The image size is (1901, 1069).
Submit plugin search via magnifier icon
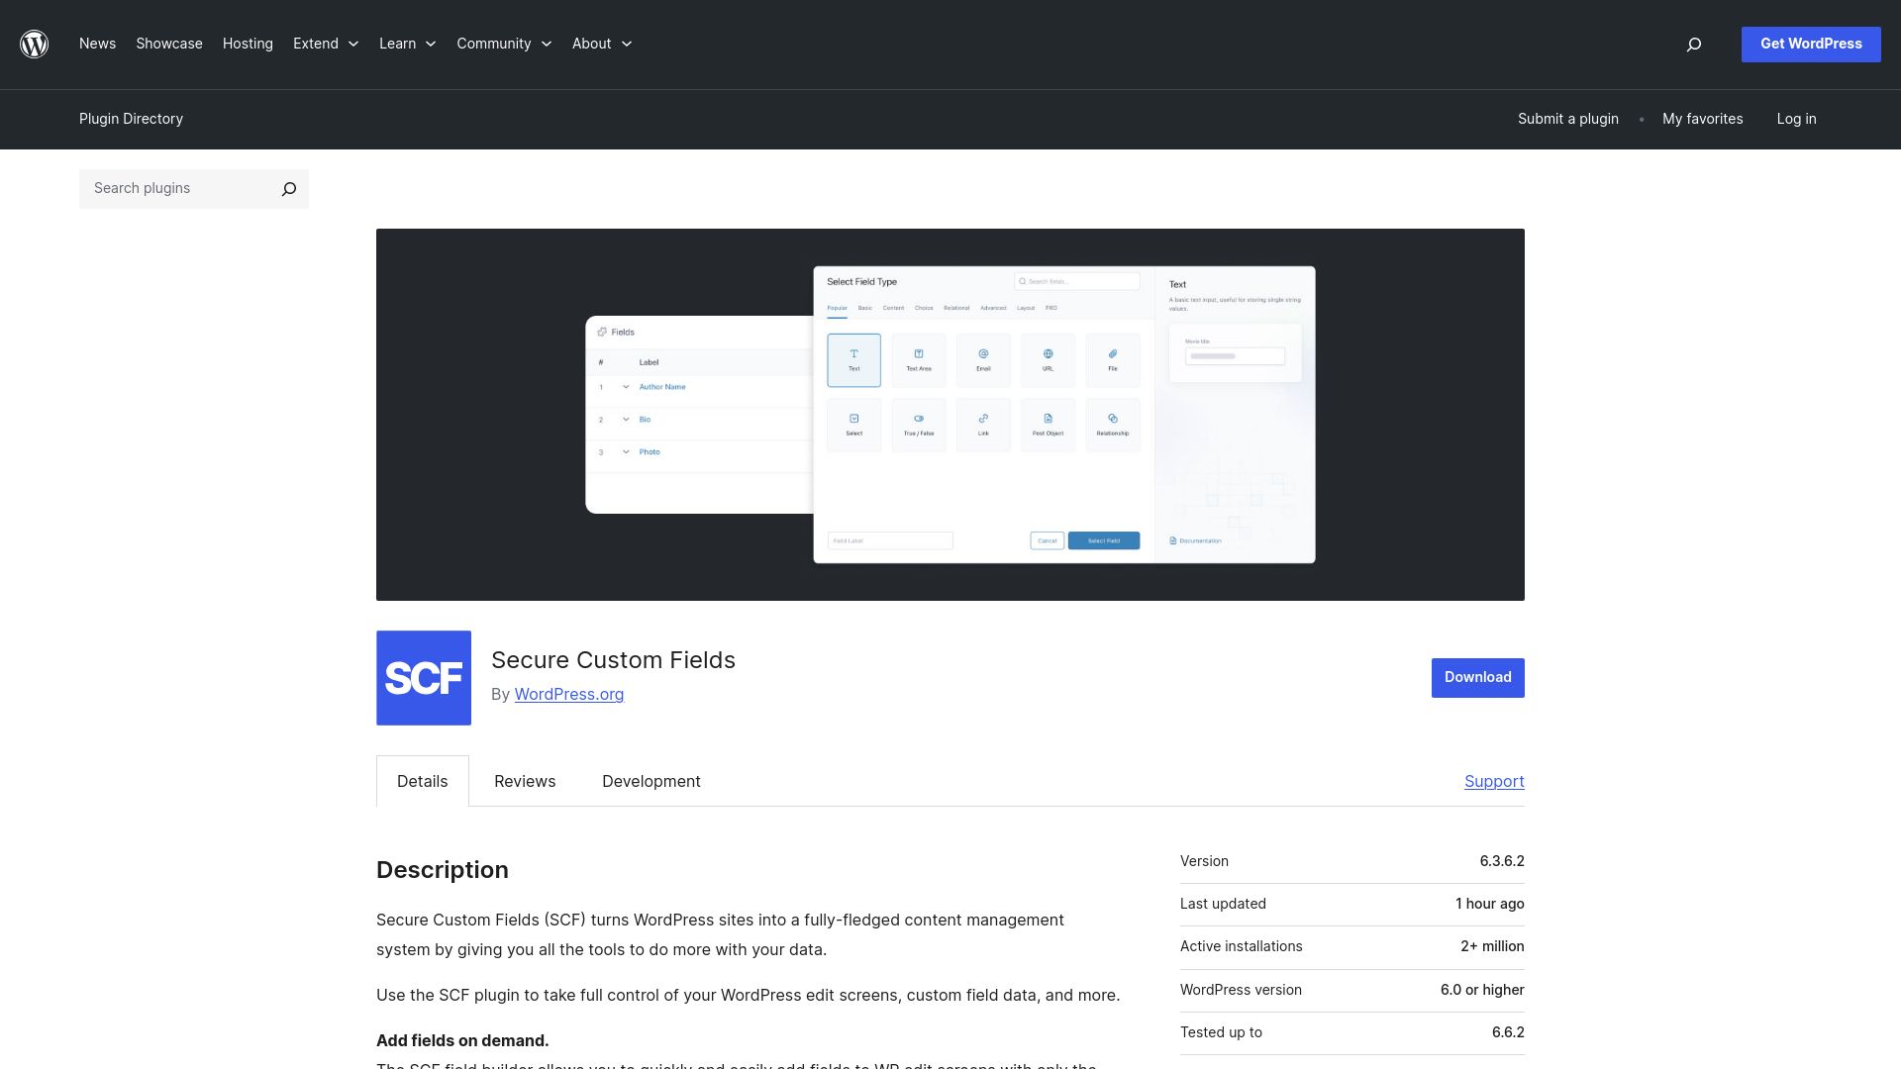[x=289, y=189]
